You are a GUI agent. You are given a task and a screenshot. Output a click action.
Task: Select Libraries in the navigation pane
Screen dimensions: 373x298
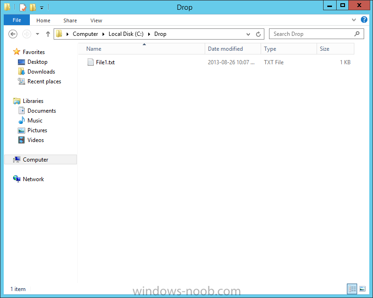pos(33,101)
